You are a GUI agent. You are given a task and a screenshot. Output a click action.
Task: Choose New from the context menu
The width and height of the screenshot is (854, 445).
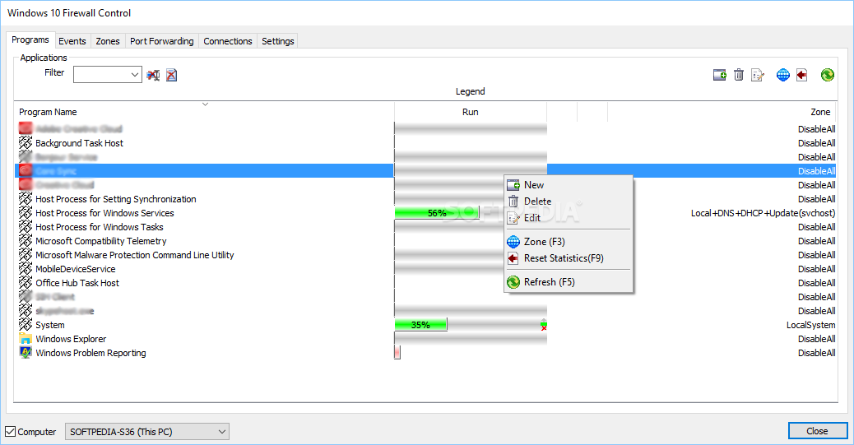(x=569, y=185)
